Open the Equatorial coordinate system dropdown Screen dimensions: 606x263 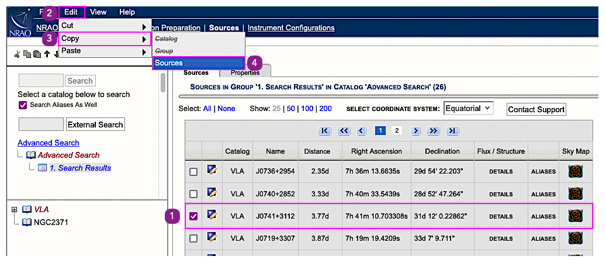[x=469, y=109]
